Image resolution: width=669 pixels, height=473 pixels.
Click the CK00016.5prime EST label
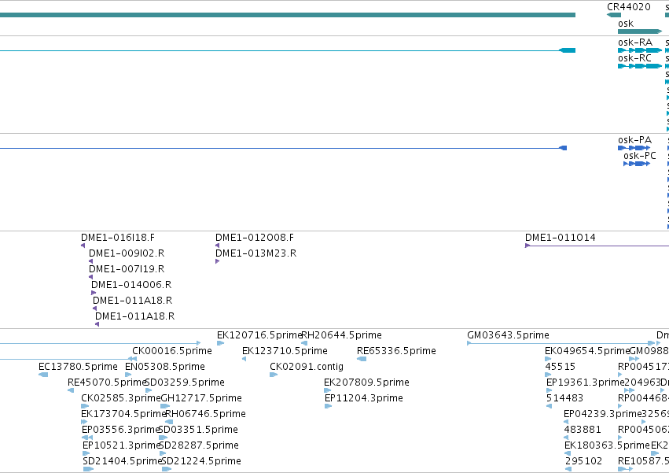(172, 351)
